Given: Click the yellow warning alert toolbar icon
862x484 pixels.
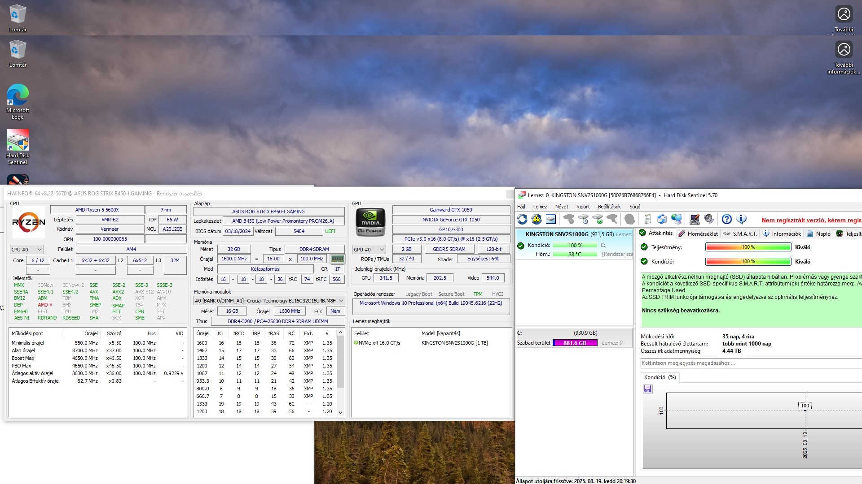Looking at the screenshot, I should pyautogui.click(x=537, y=219).
